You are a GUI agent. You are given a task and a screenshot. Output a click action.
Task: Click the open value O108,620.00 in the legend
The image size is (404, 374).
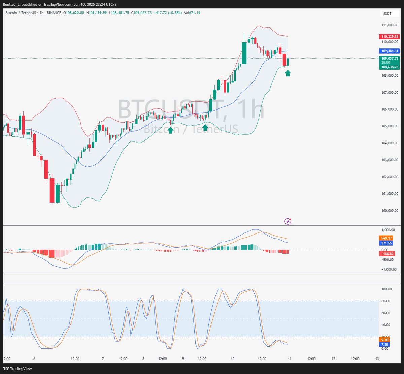point(74,13)
